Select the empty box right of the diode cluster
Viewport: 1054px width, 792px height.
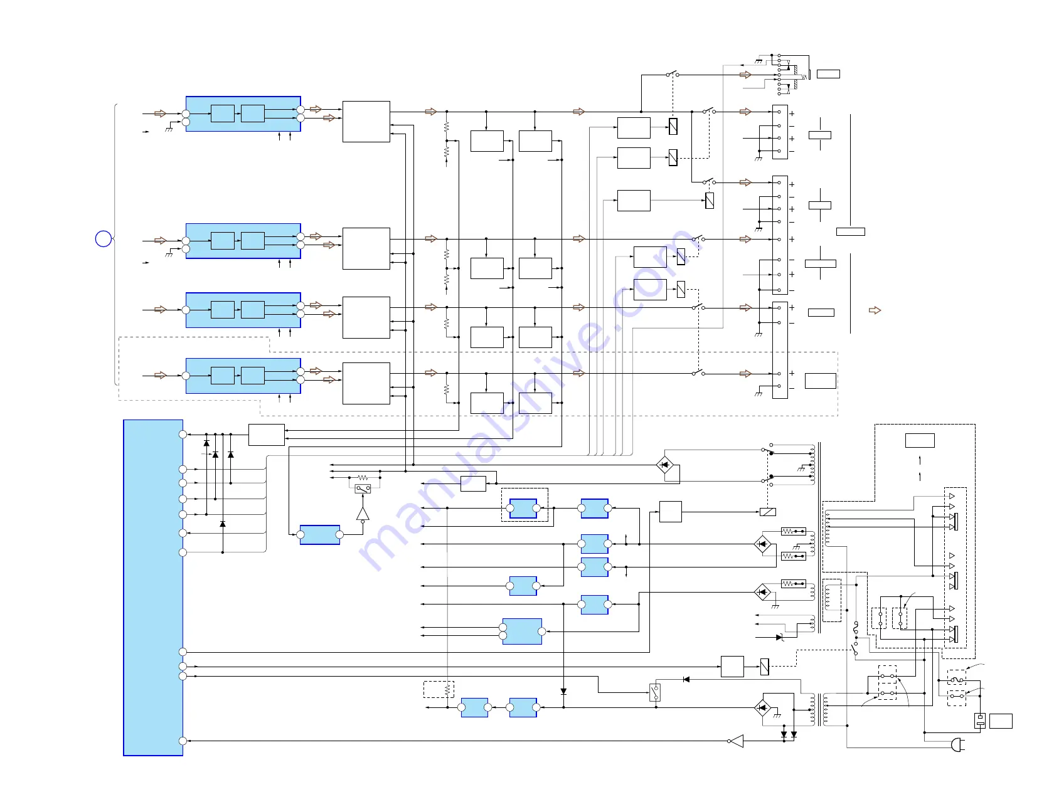pyautogui.click(x=267, y=435)
